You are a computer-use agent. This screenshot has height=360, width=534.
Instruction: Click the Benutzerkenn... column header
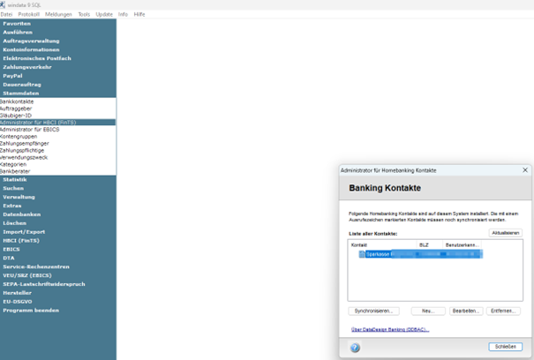[x=463, y=245]
